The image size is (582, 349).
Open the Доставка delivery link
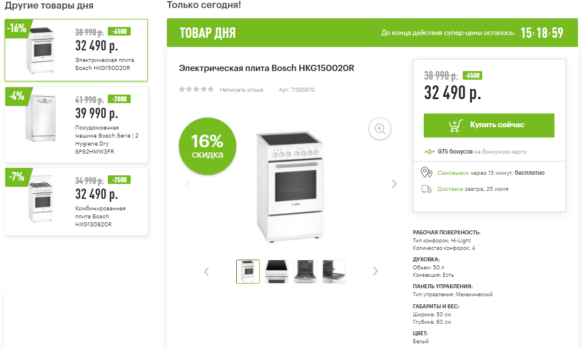[450, 189]
